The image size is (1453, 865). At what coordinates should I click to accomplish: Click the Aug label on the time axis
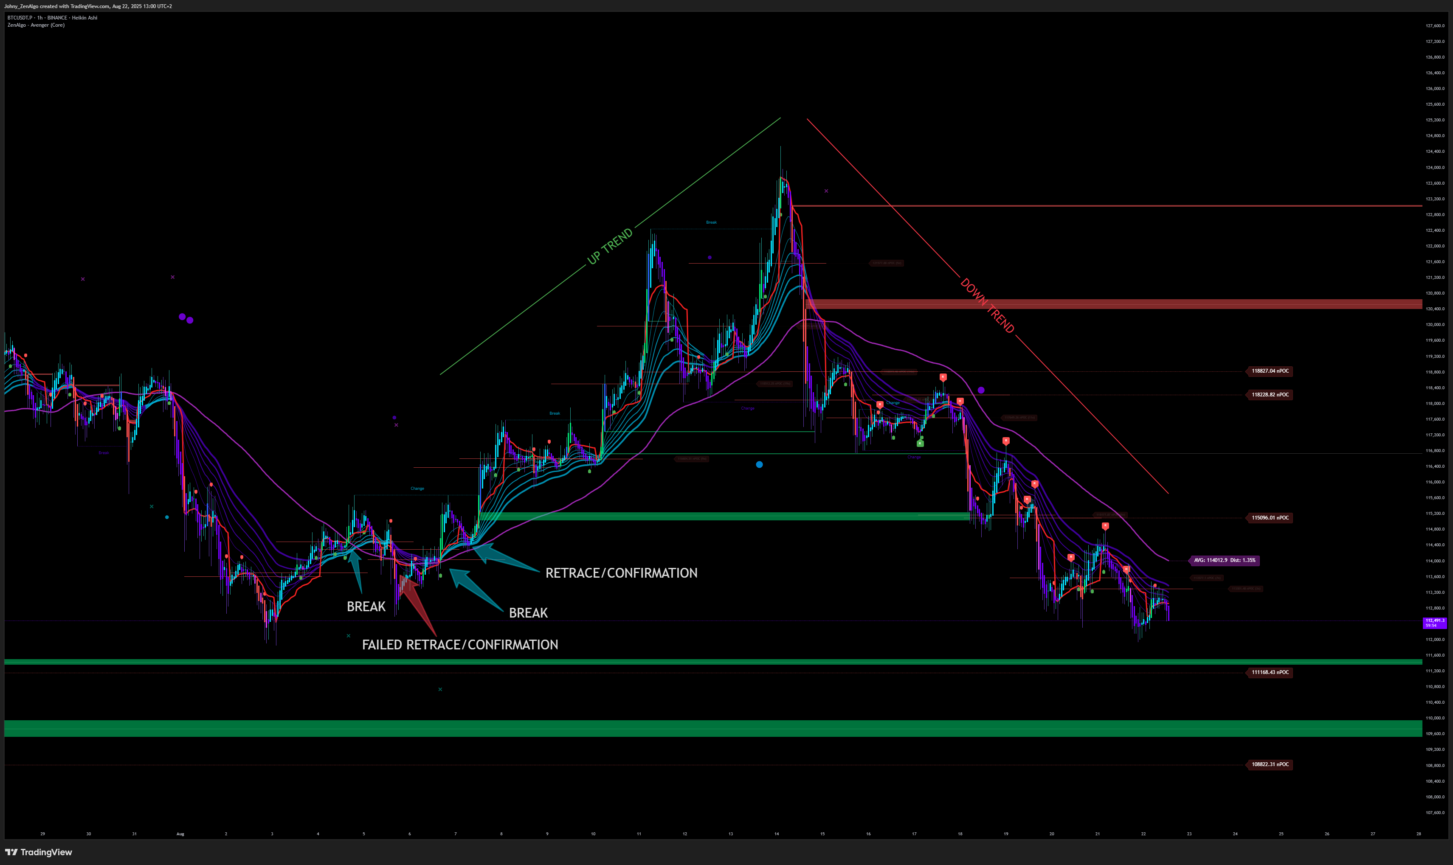tap(180, 834)
